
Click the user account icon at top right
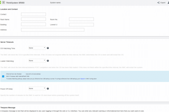(x=168, y=3)
